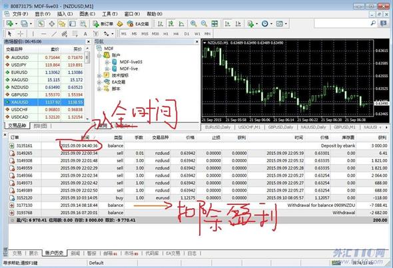Open the 插入 menu
This screenshot has width=393, height=268.
[x=65, y=14]
